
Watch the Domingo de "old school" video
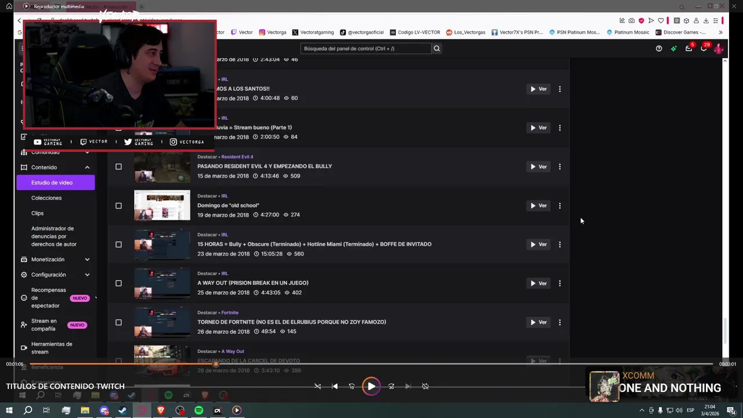[538, 206]
